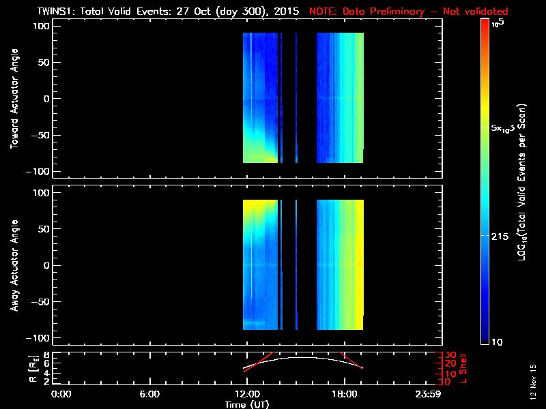
Task: Click the 5x10^3 label on the color bar
Action: (506, 128)
